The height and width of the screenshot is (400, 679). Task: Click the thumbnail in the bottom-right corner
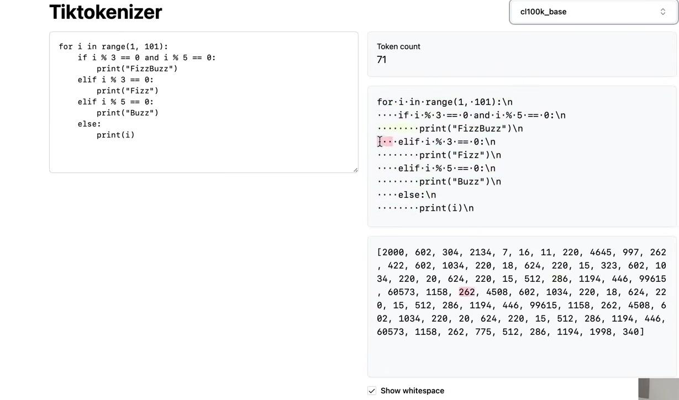[659, 389]
